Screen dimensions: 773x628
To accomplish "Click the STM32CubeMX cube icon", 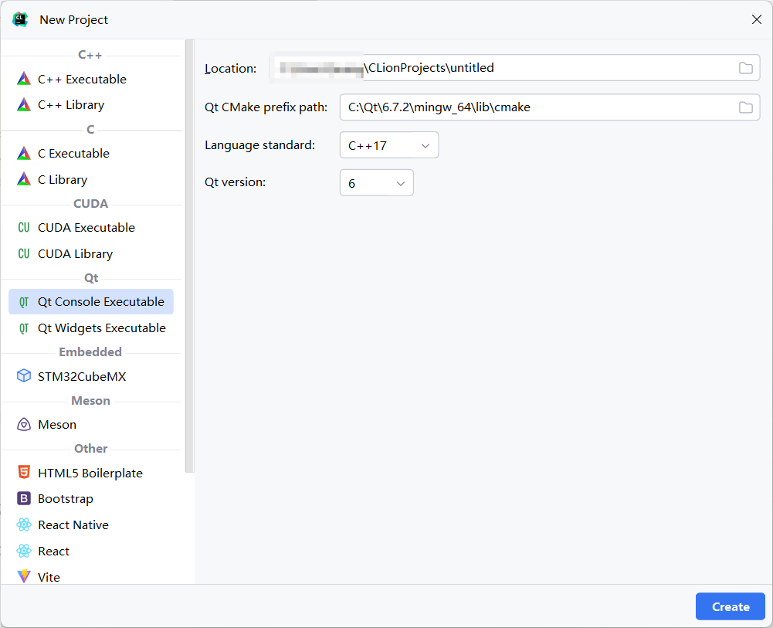I will (24, 377).
